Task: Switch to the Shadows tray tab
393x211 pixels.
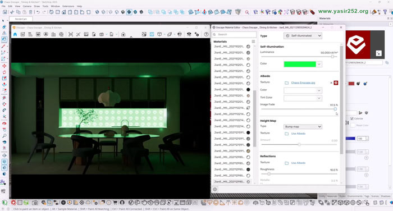Action: (386, 196)
